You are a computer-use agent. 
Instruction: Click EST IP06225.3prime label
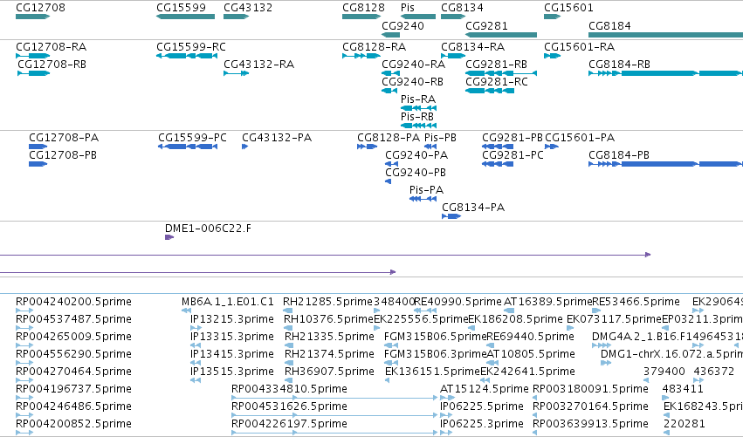pos(482,424)
